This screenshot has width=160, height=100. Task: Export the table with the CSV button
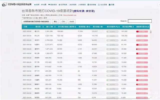[63, 22]
